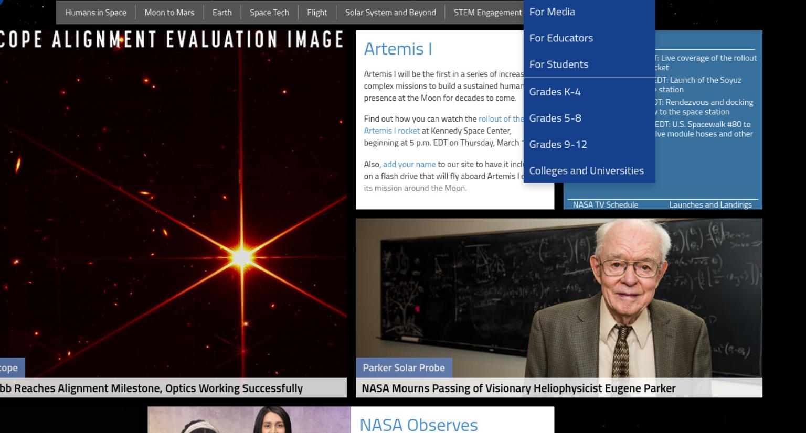Select Grades 9-12 dropdown entry

tap(589, 144)
